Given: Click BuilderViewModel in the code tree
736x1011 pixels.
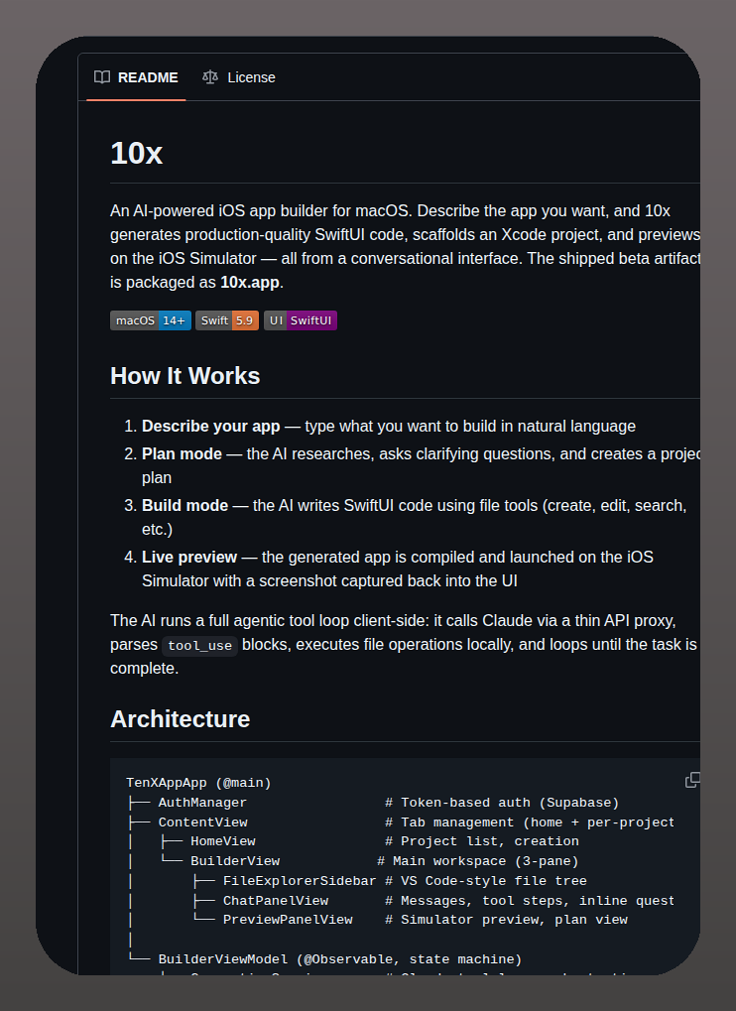Looking at the screenshot, I should click(x=223, y=959).
